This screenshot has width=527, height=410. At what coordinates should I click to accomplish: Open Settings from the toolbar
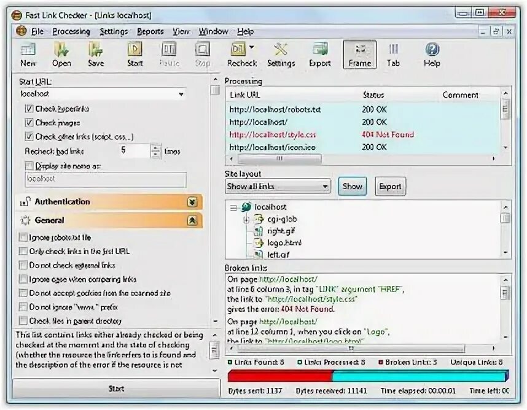281,50
